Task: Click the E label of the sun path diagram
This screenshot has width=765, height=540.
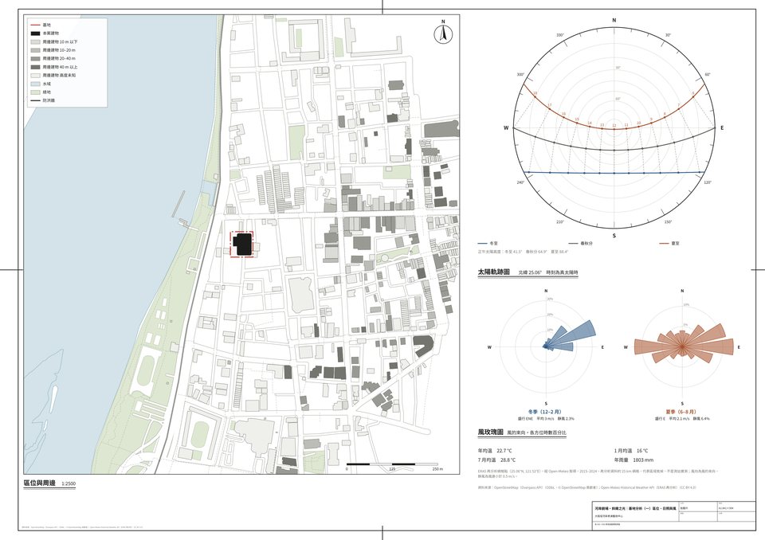Action: point(722,127)
